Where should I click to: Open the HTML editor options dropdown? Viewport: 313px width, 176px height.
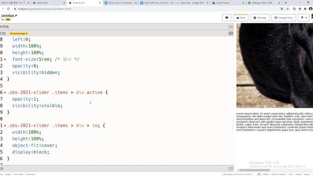(231, 26)
